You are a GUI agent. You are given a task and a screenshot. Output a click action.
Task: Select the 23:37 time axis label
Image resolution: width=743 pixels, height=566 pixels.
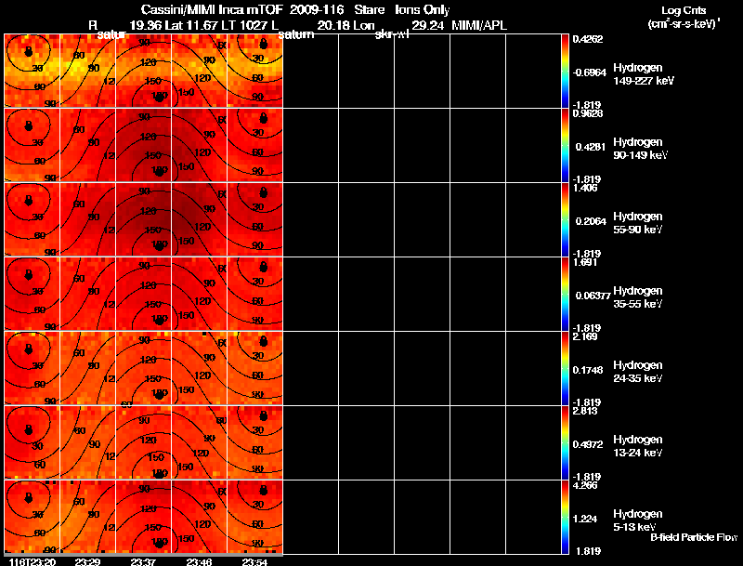click(143, 561)
